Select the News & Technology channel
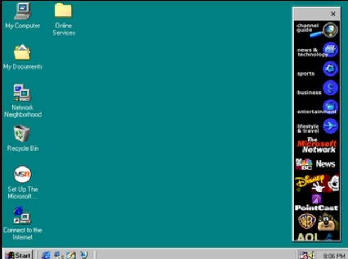 pos(316,52)
